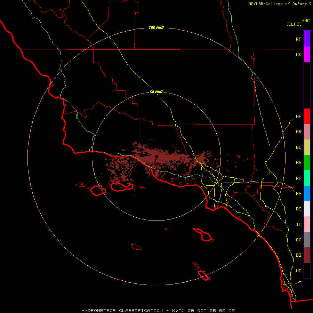Click the '100 NMI' range ring label
Image resolution: width=313 pixels, height=313 pixels.
click(x=156, y=27)
